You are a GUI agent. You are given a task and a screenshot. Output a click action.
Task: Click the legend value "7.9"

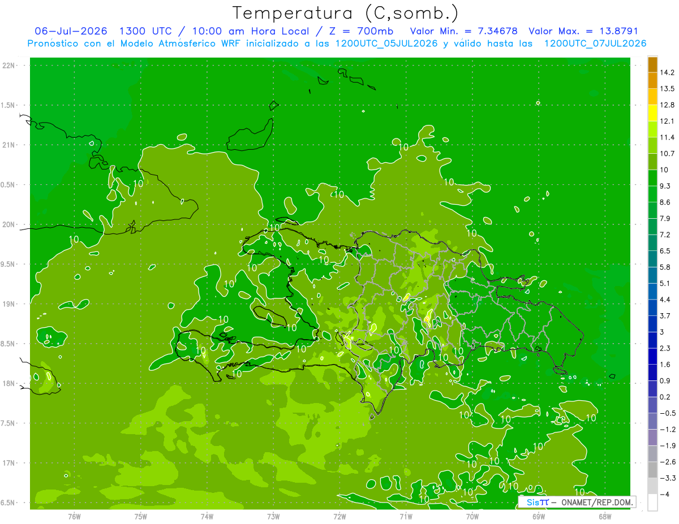click(x=666, y=219)
